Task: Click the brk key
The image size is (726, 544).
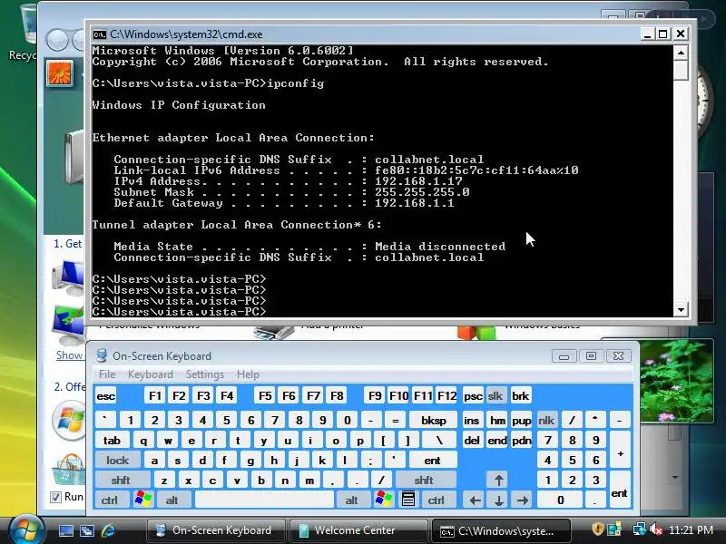Action: click(x=520, y=396)
